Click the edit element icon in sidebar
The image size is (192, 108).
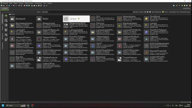pyautogui.click(x=6, y=20)
